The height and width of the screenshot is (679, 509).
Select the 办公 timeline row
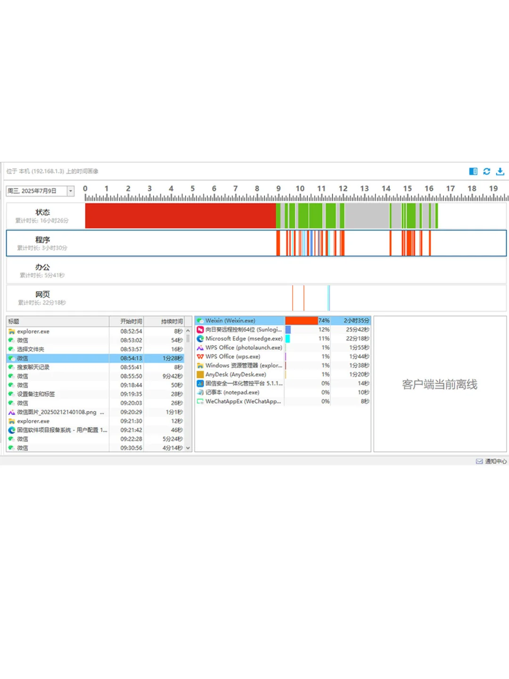point(256,271)
